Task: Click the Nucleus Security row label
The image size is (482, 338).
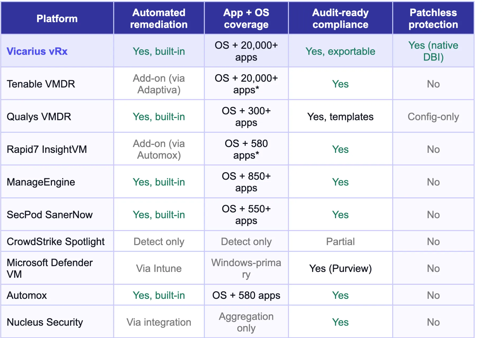Action: [45, 322]
